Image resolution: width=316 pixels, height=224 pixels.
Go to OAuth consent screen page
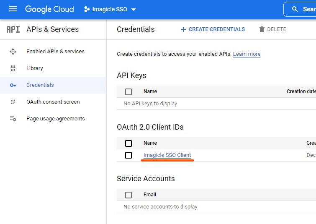click(53, 102)
